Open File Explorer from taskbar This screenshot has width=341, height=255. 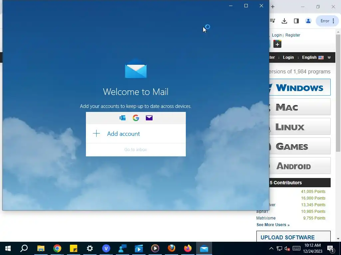tap(41, 248)
